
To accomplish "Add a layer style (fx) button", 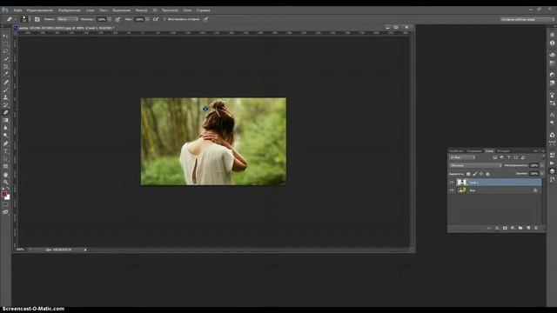I will pyautogui.click(x=497, y=228).
